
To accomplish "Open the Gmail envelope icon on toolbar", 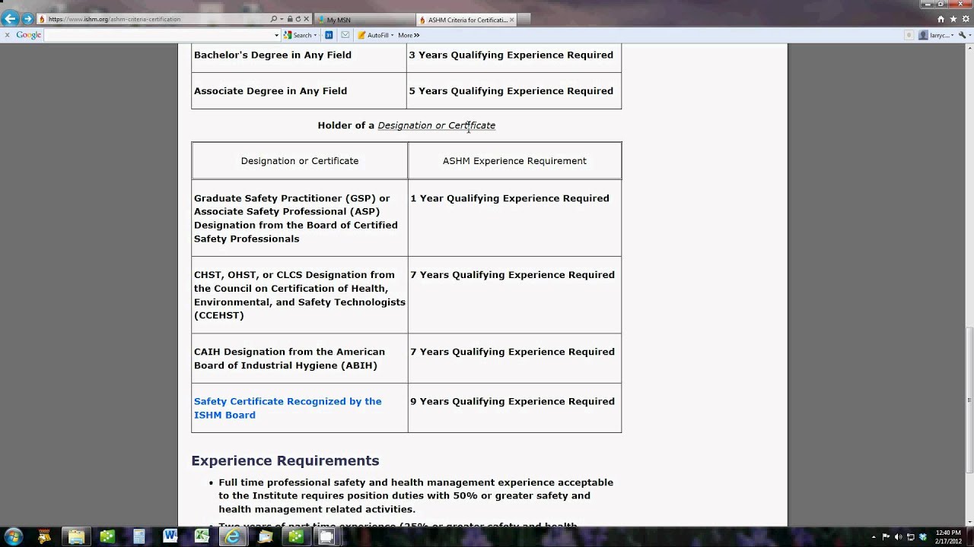I will pos(345,35).
